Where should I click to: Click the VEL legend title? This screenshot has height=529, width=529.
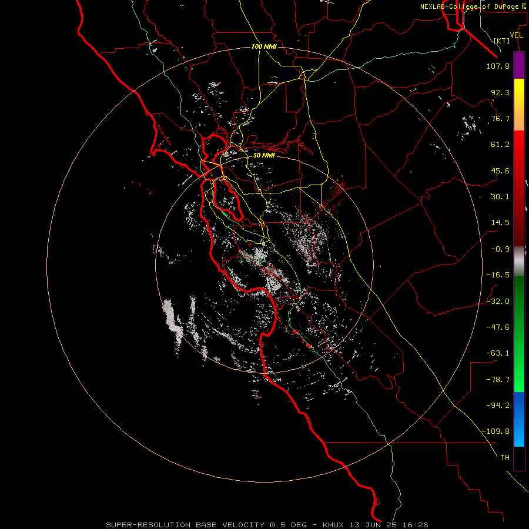(x=516, y=35)
